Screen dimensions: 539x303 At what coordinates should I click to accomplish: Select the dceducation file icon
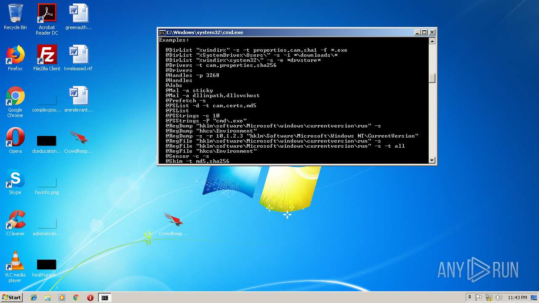pyautogui.click(x=47, y=144)
